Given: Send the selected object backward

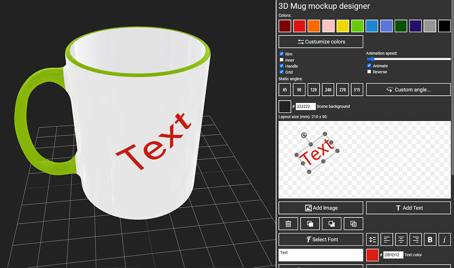Looking at the screenshot, I should [x=331, y=223].
